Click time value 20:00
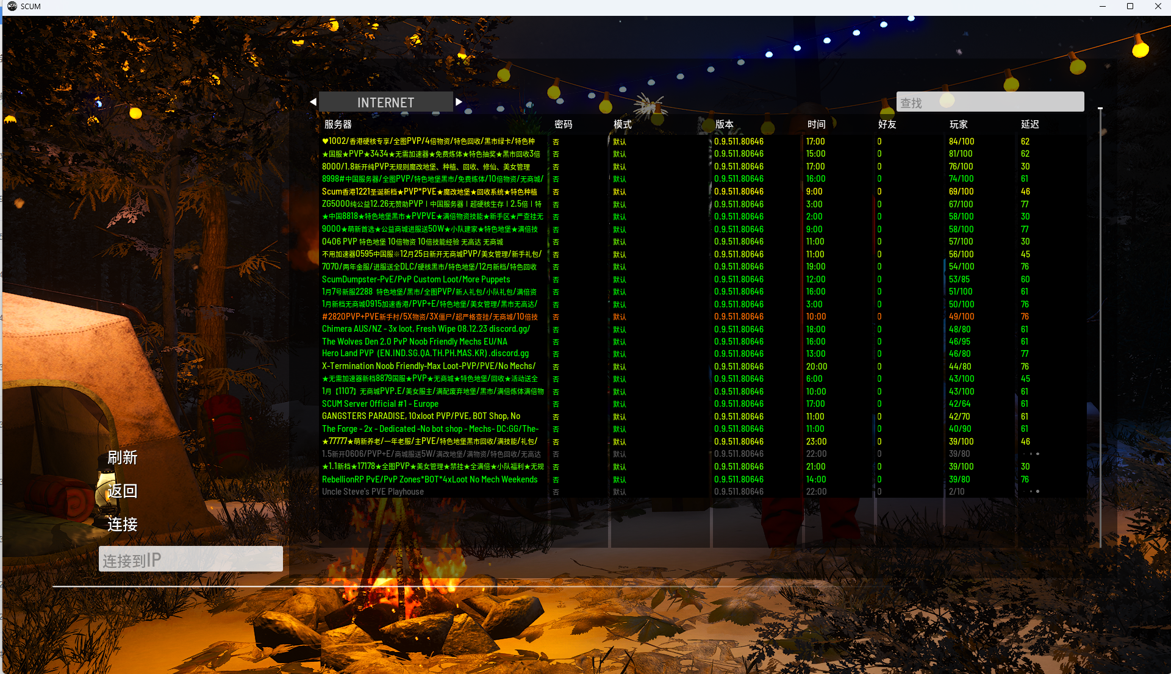This screenshot has height=674, width=1171. (x=817, y=367)
